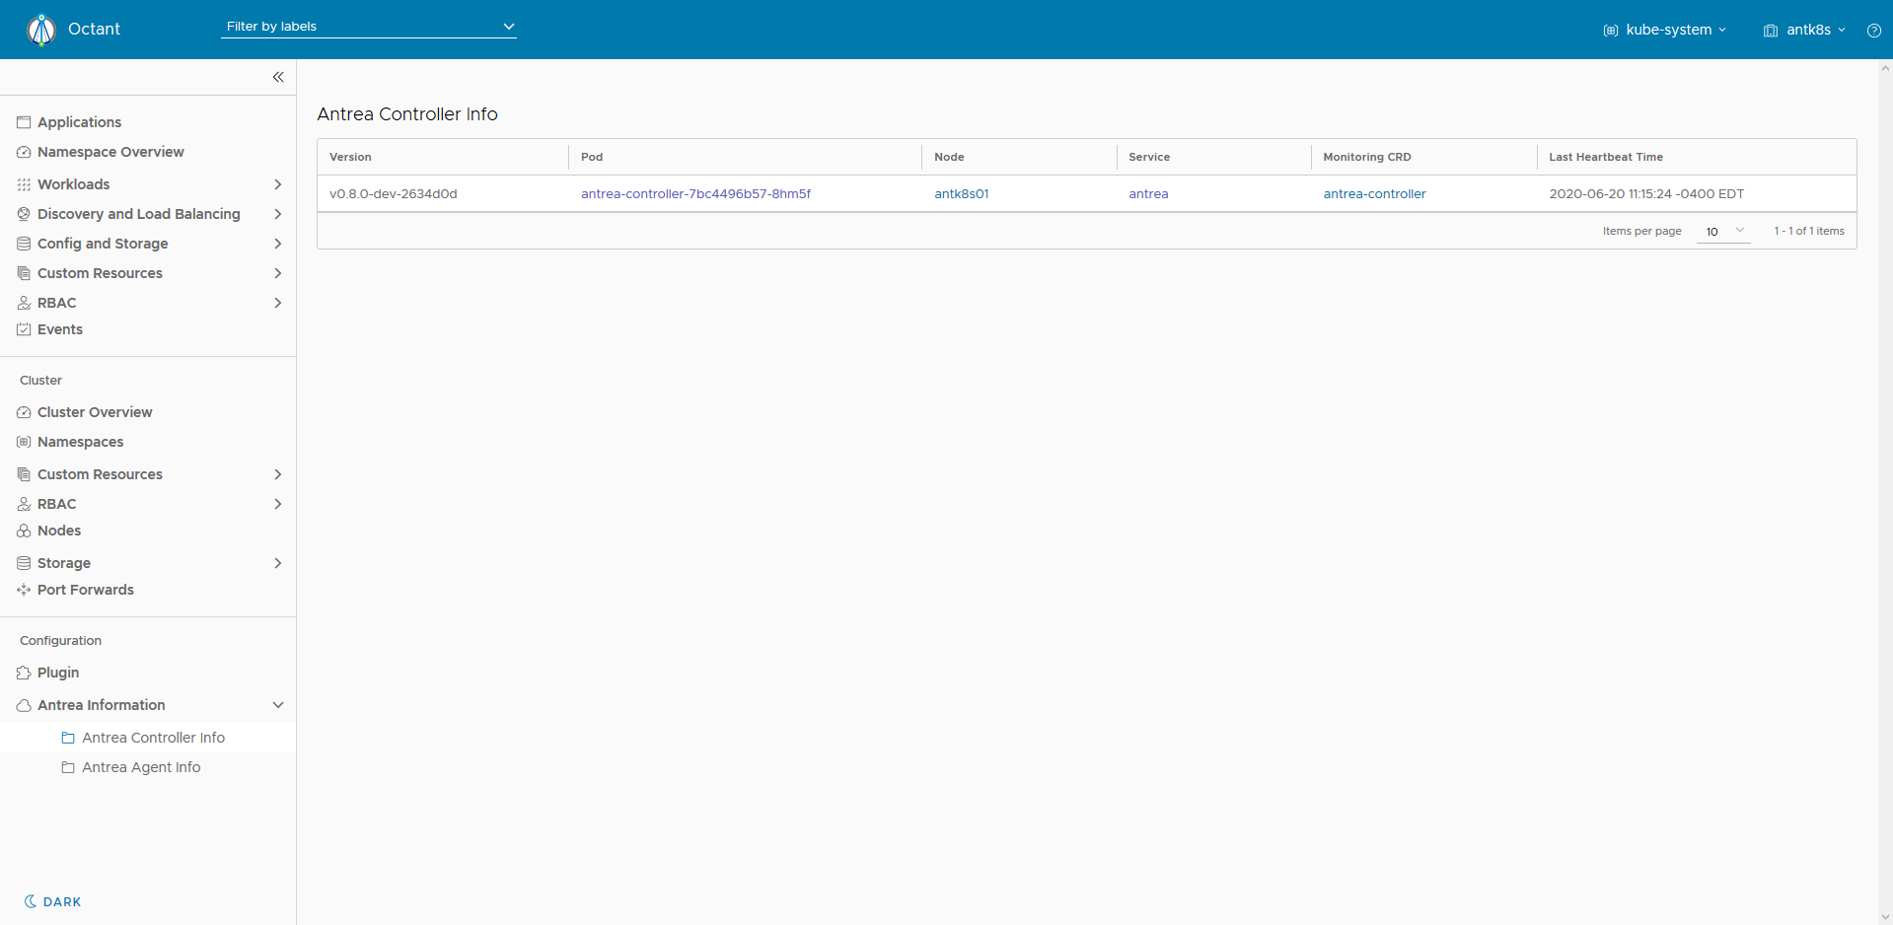The height and width of the screenshot is (925, 1893).
Task: Click the Port Forwards icon
Action: pyautogui.click(x=24, y=590)
